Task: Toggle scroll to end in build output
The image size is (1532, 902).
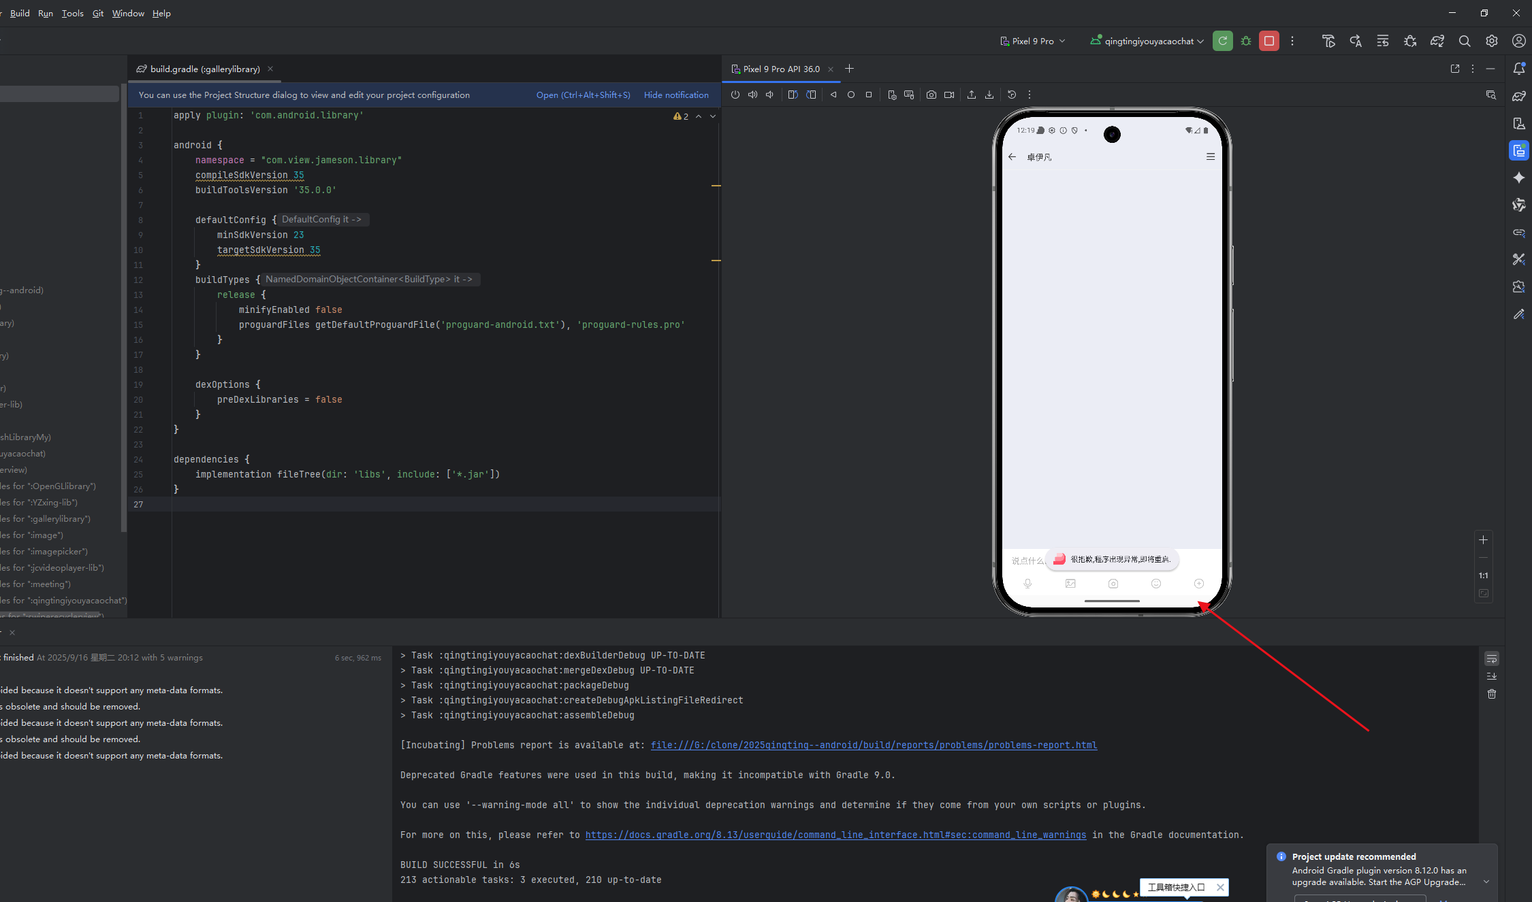Action: 1492,676
